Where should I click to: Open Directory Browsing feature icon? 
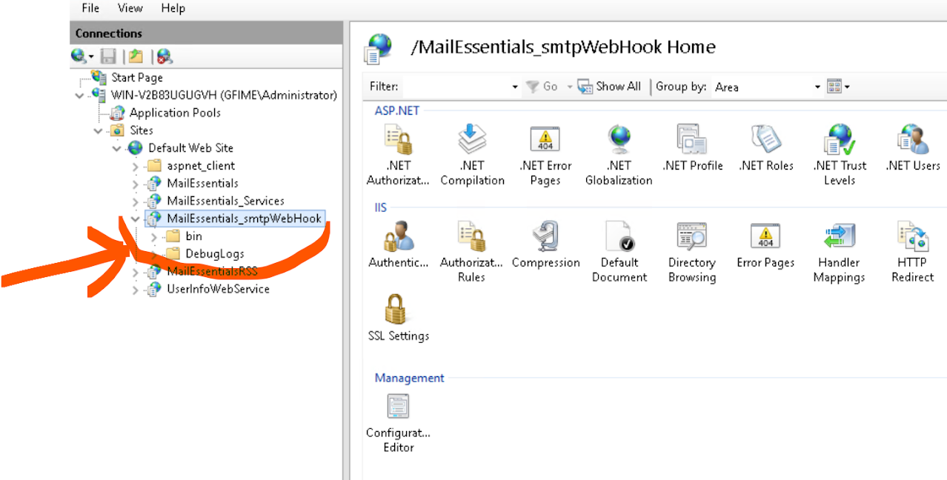coord(691,236)
